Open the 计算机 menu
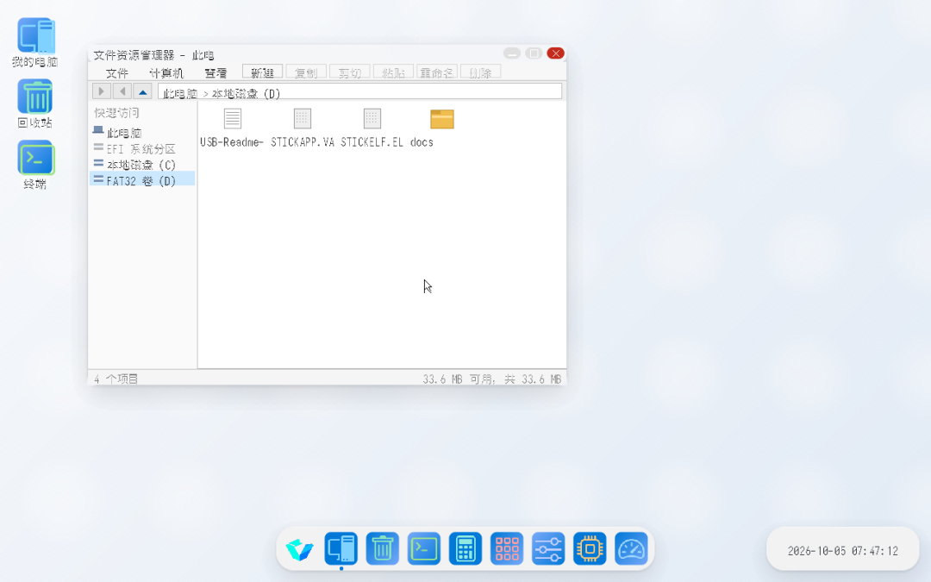Image resolution: width=931 pixels, height=582 pixels. (x=166, y=73)
